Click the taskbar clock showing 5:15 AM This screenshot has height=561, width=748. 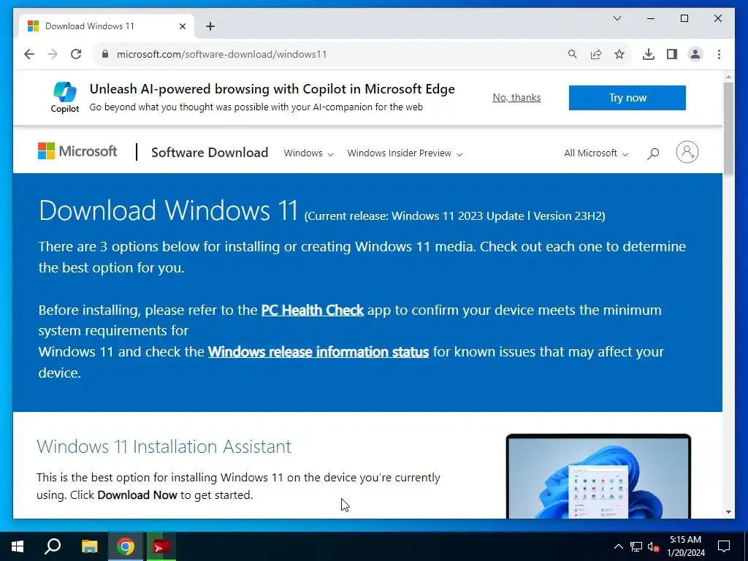click(685, 546)
